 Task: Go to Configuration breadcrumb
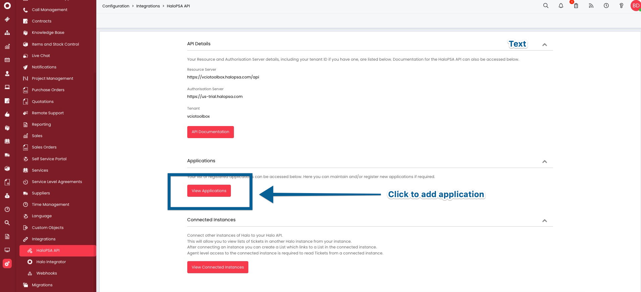[116, 6]
